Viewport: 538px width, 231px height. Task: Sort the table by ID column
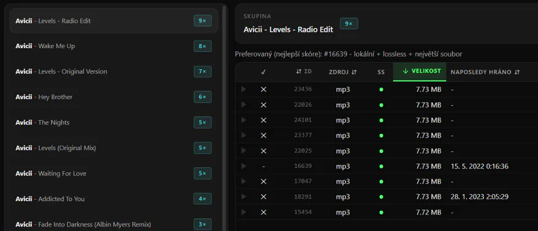pos(304,71)
